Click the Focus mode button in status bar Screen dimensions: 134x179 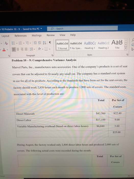tap(131, 176)
